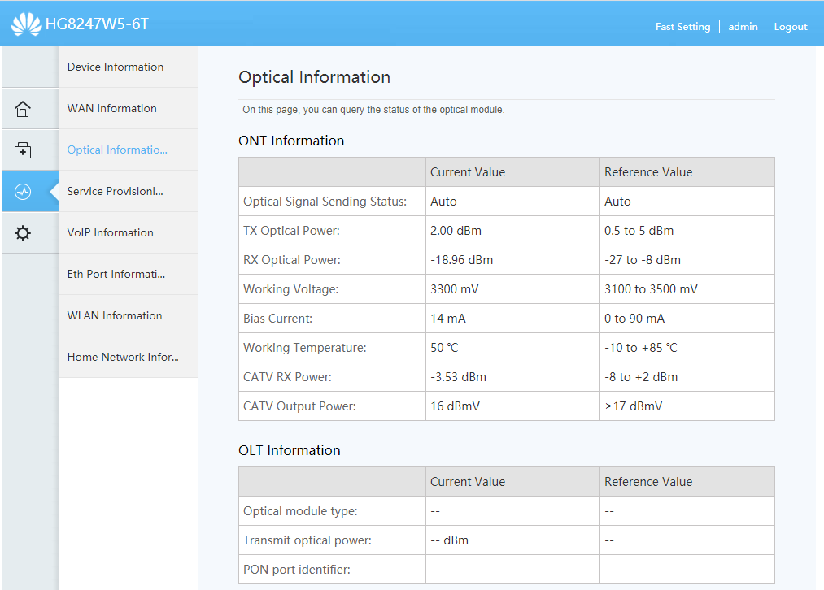Click the reference value 0 to 90 mA

[x=634, y=319]
